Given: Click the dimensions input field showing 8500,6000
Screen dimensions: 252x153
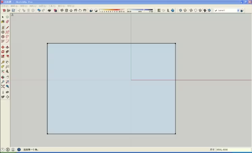Looking at the screenshot, I should click(x=233, y=150).
